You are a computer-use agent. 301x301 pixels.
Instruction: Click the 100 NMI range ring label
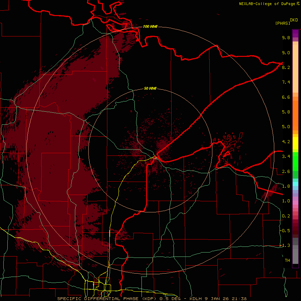pos(150,26)
